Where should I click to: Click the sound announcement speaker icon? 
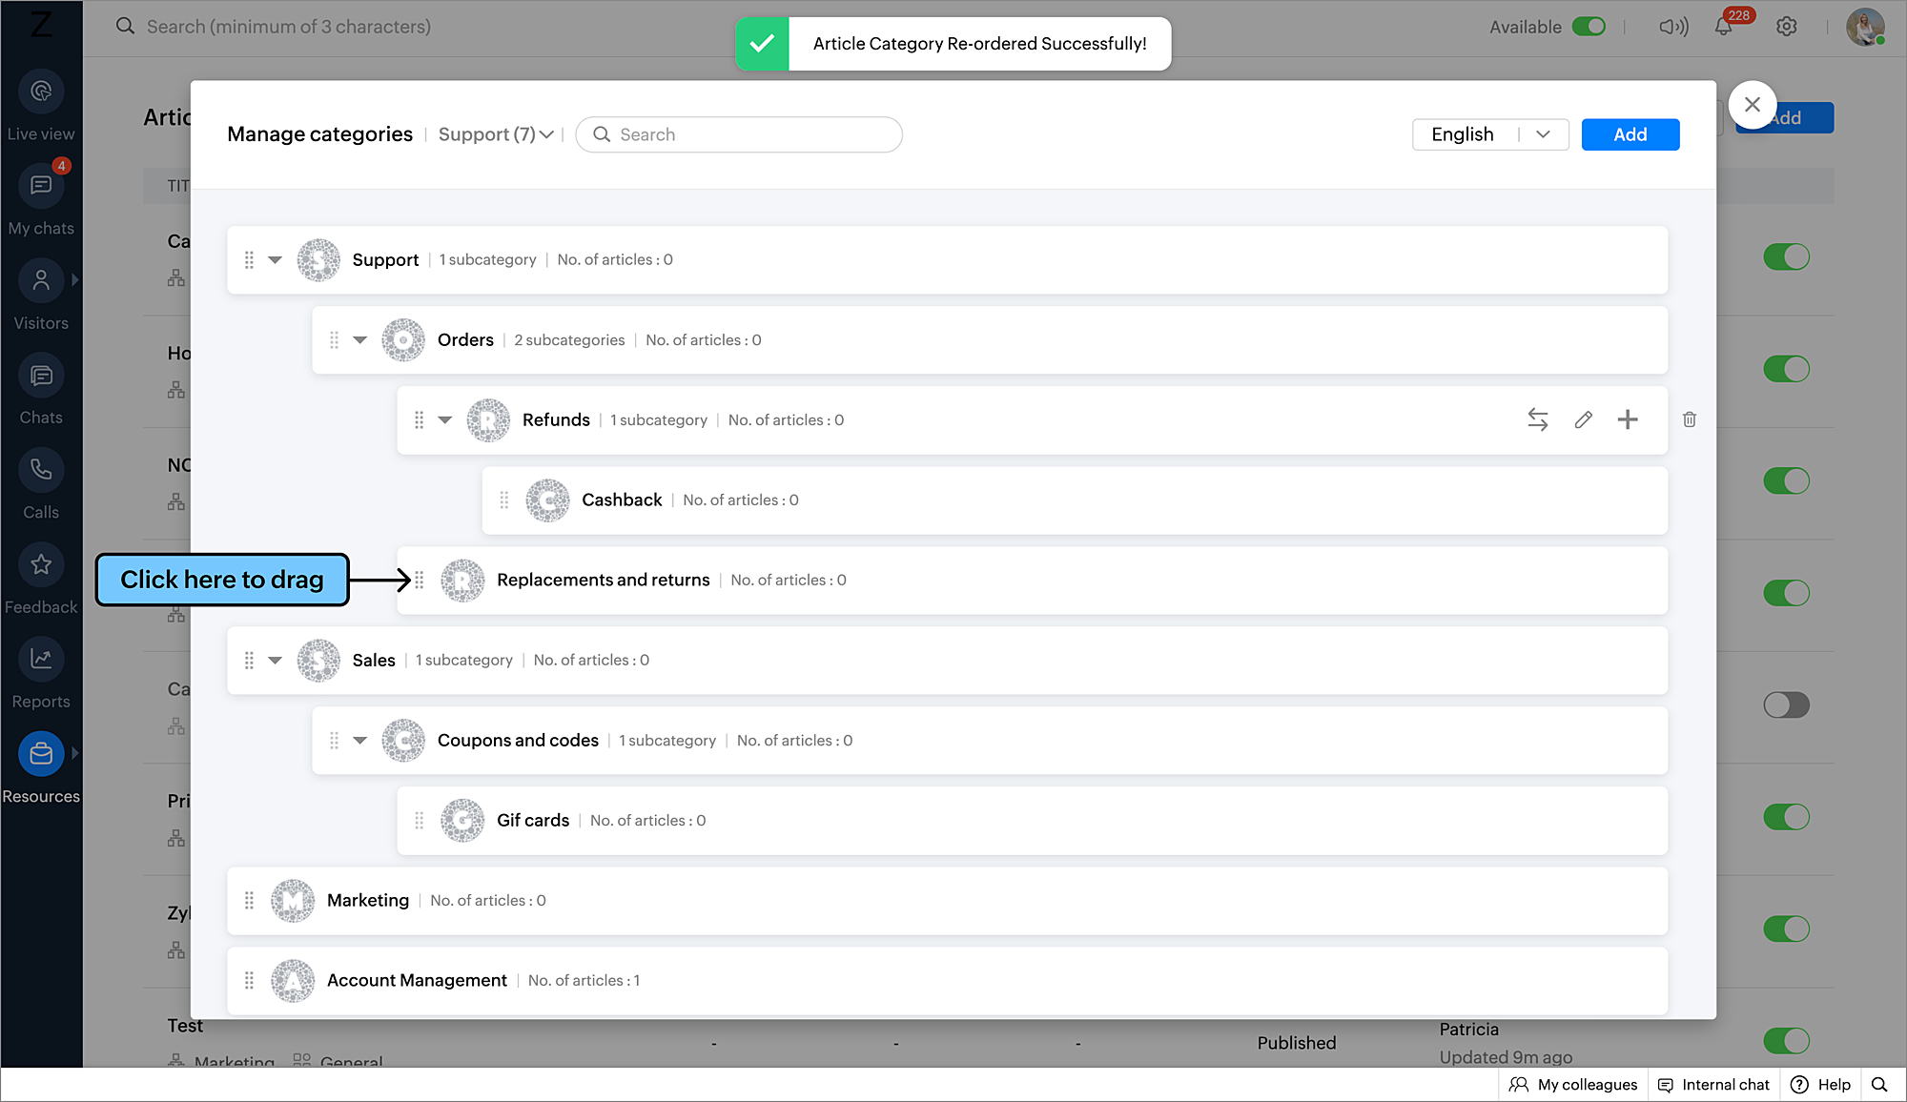pyautogui.click(x=1673, y=27)
